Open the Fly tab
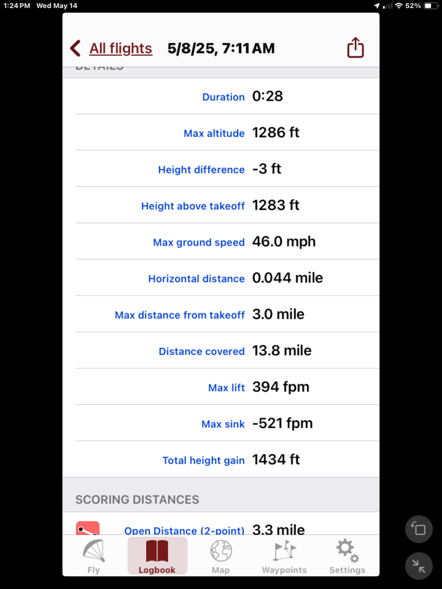 point(93,556)
